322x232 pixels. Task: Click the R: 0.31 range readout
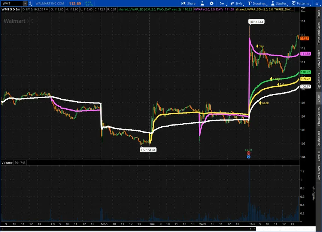tap(112, 9)
